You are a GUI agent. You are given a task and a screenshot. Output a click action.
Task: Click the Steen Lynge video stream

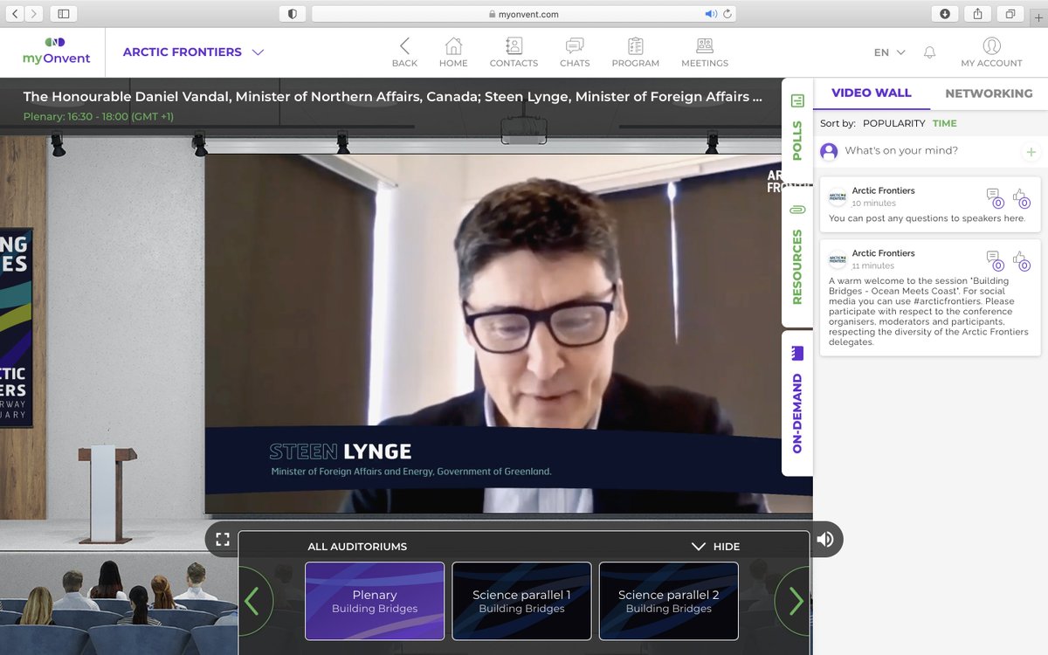508,334
